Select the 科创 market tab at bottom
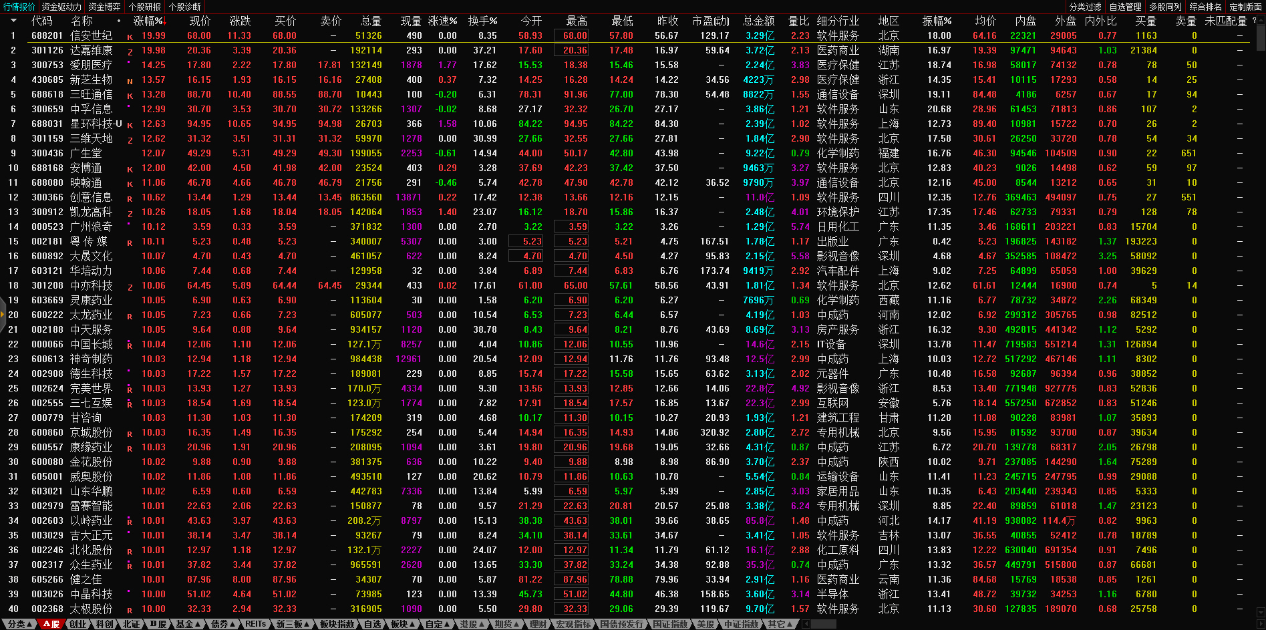The height and width of the screenshot is (630, 1266). point(105,624)
